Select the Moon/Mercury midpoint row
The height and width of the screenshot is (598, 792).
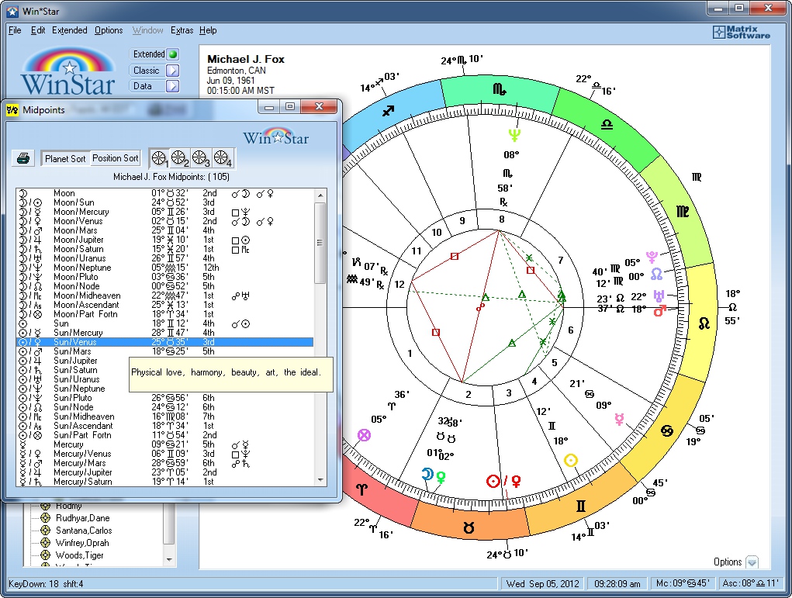[165, 212]
